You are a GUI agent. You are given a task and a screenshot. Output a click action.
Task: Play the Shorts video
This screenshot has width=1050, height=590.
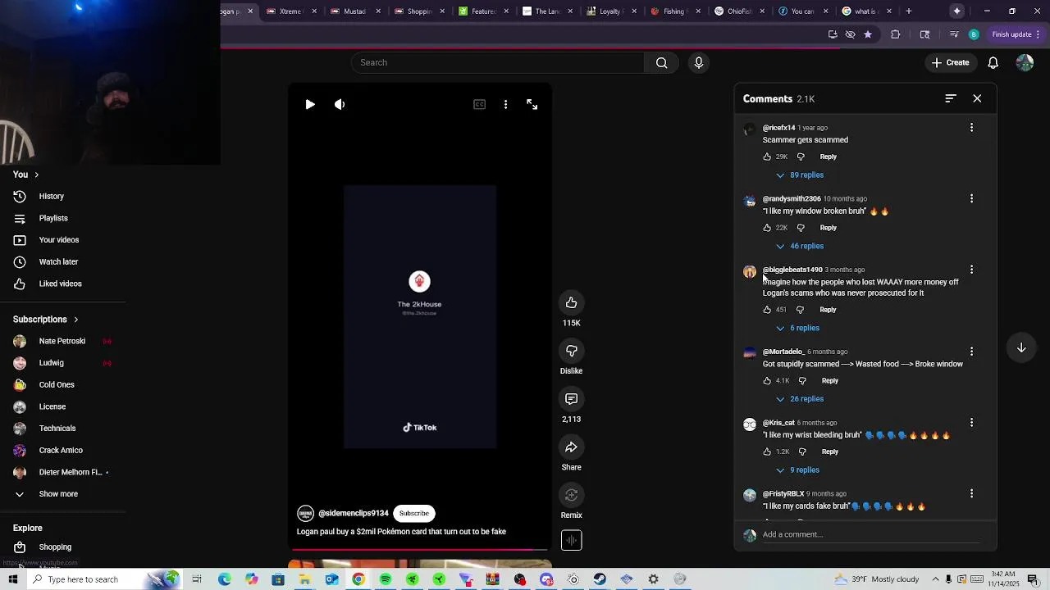[x=310, y=104]
